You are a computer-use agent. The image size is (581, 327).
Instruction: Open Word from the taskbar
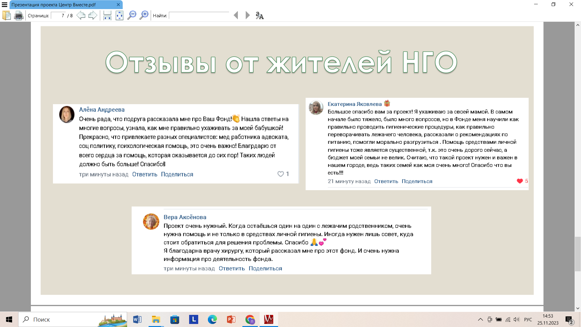tap(137, 319)
